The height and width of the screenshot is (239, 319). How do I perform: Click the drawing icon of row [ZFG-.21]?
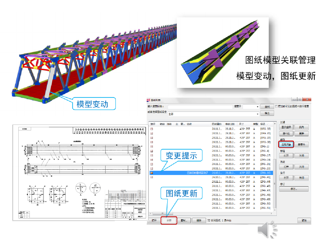[152, 164]
